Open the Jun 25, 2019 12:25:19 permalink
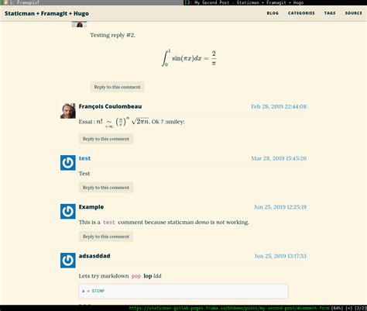Viewport: 367px width, 311px height. [x=280, y=207]
